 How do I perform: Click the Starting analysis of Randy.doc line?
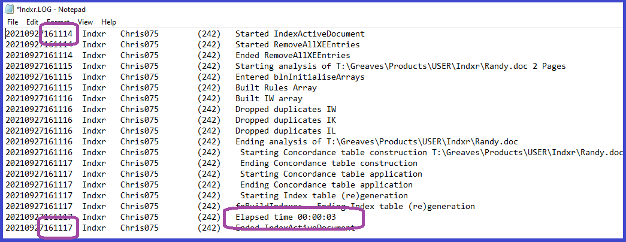tap(400, 66)
